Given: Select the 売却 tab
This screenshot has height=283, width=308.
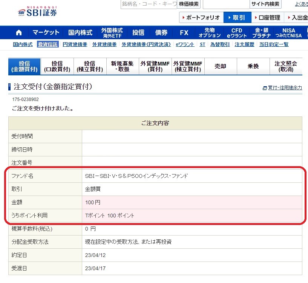Looking at the screenshot, I should click(x=221, y=66).
